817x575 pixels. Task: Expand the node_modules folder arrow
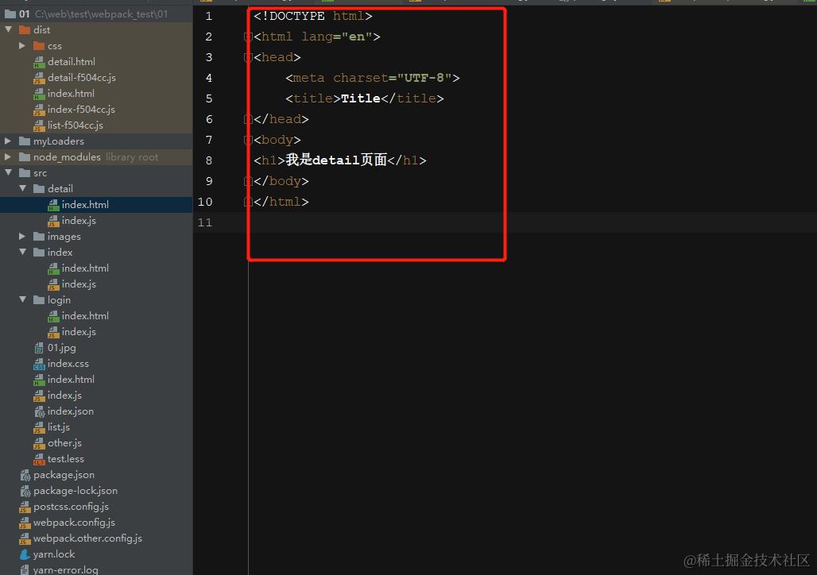(x=8, y=156)
